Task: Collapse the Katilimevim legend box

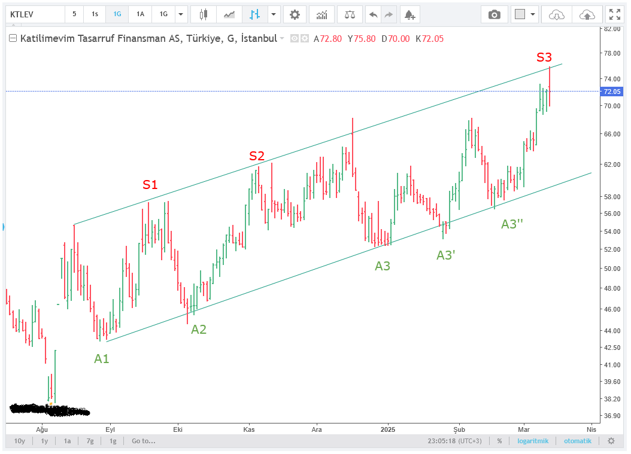Action: pos(13,39)
